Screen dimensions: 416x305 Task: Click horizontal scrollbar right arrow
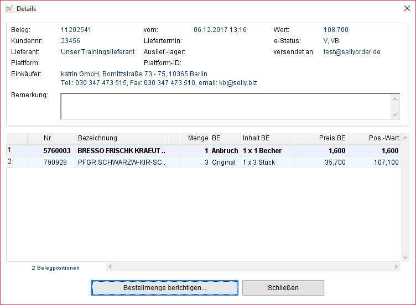coord(396,267)
